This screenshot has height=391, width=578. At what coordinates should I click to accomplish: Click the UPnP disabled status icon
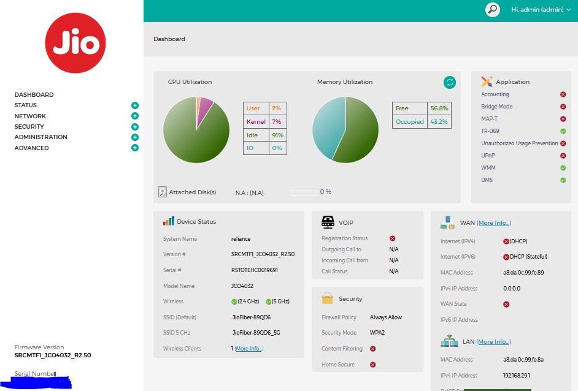pyautogui.click(x=563, y=156)
